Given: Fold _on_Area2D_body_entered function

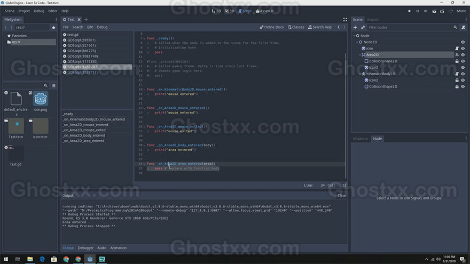Looking at the screenshot, I should coord(145,145).
